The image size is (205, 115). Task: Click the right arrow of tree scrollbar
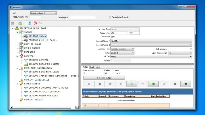tap(77, 107)
